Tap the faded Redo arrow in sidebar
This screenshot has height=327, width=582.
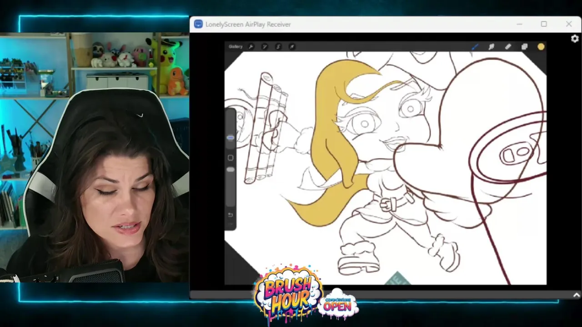coord(231,225)
